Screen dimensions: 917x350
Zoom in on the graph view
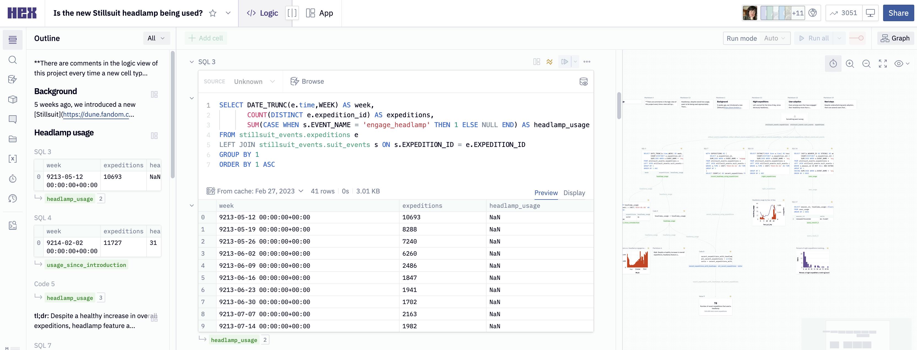tap(850, 64)
